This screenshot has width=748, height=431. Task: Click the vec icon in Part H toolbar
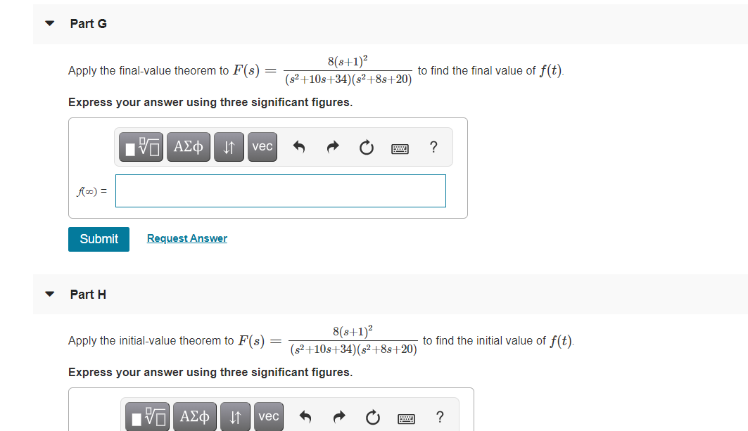pyautogui.click(x=268, y=416)
